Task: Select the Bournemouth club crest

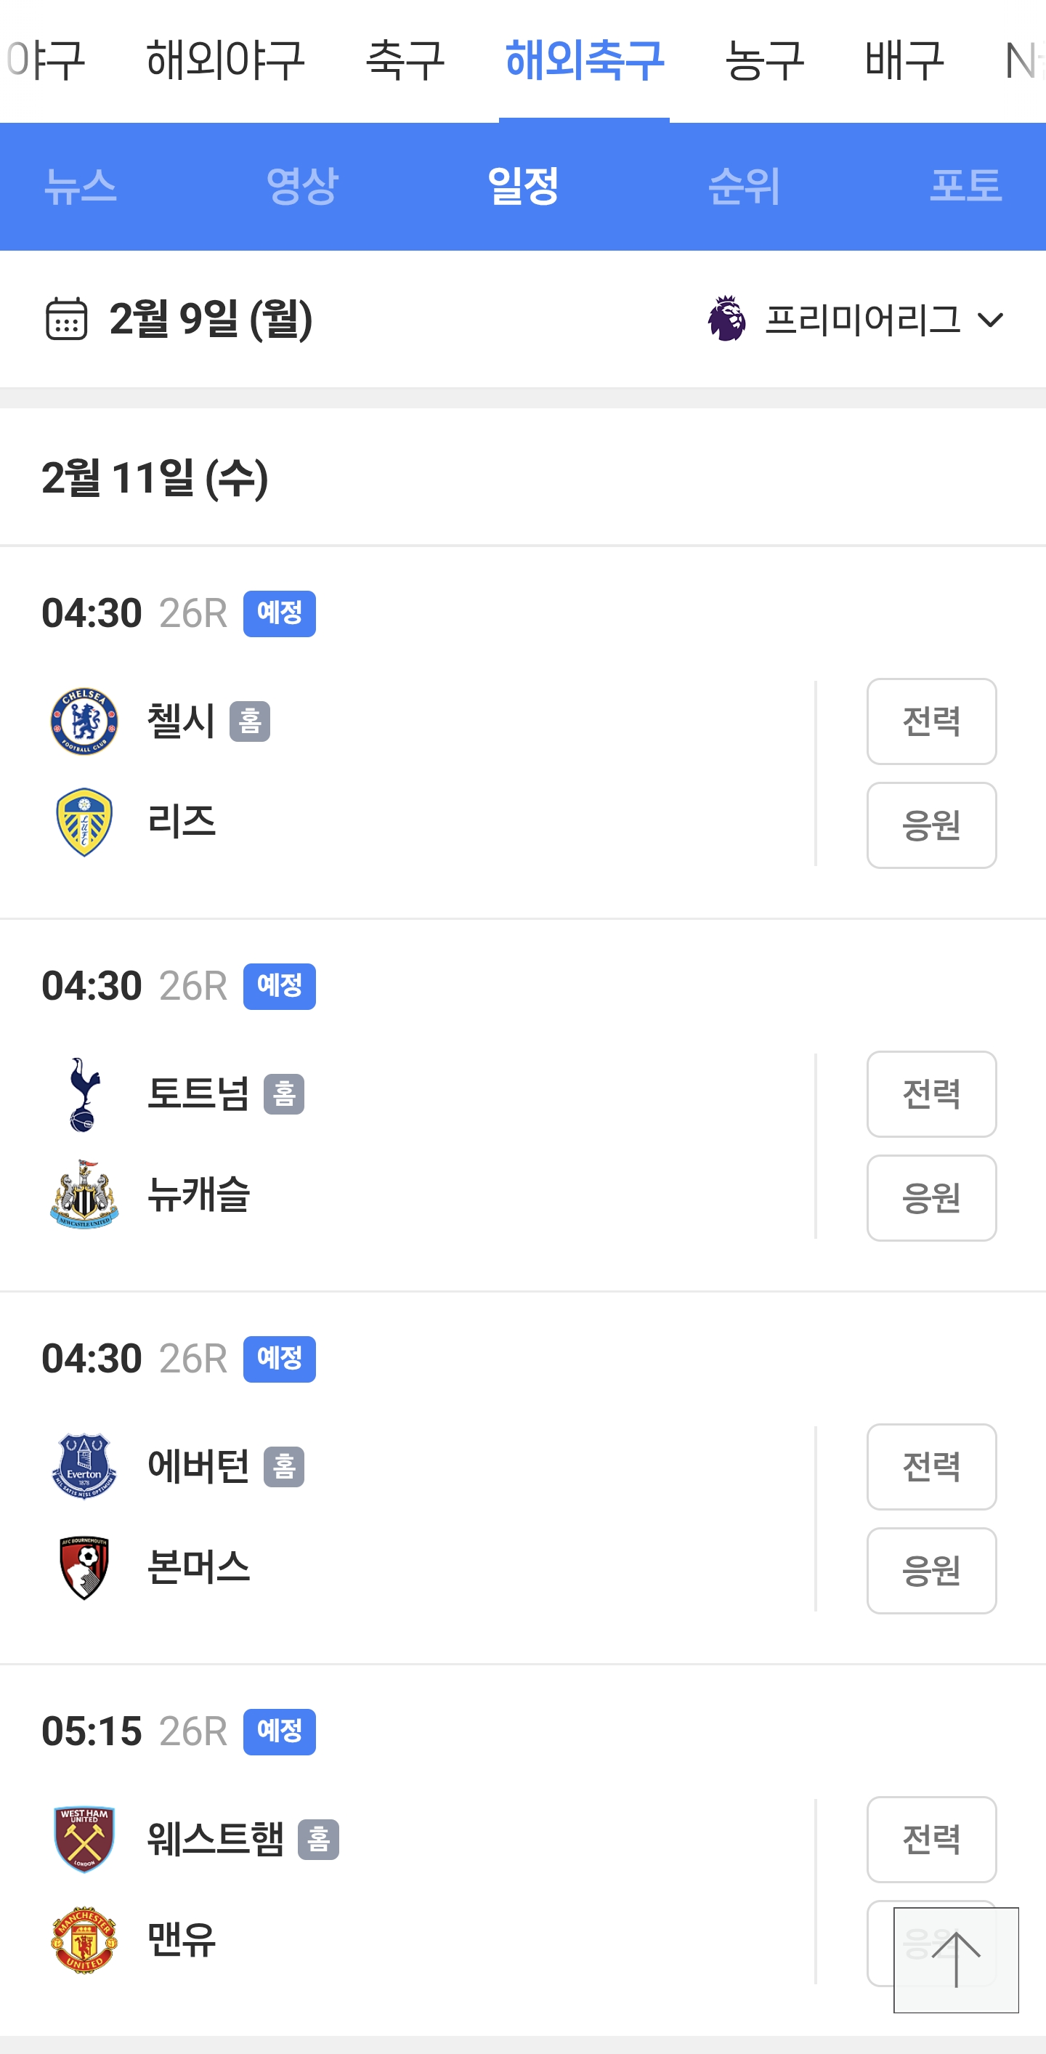Action: click(84, 1566)
